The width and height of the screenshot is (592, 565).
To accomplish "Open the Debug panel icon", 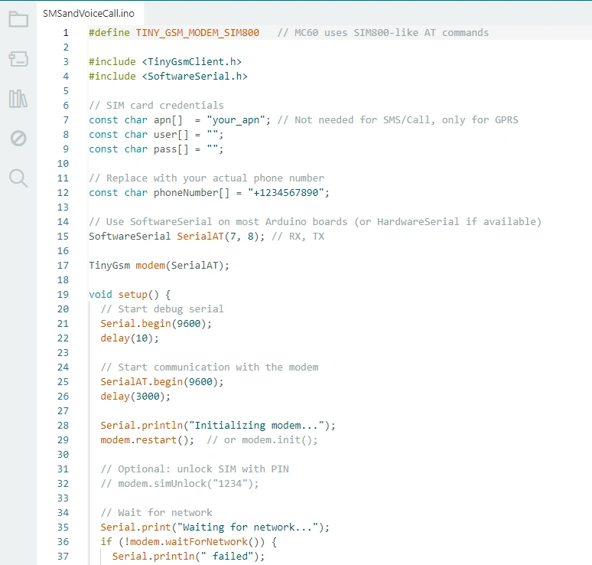I will [x=18, y=139].
